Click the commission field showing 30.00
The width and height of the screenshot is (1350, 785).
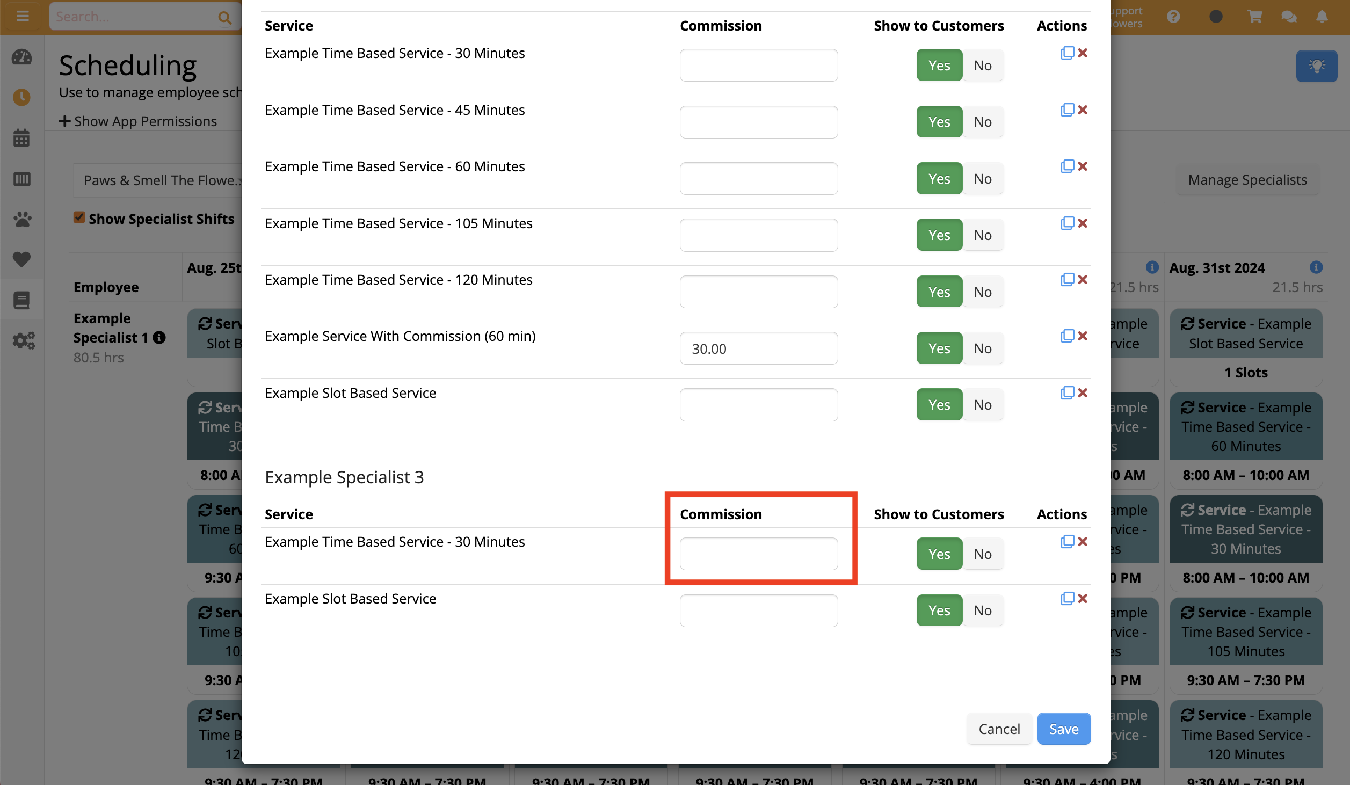pyautogui.click(x=758, y=348)
